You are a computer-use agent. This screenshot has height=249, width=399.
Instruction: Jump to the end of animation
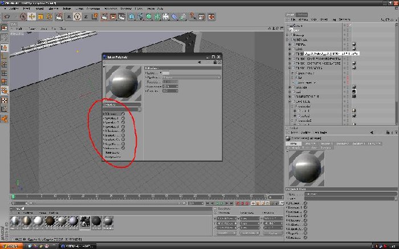click(231, 203)
